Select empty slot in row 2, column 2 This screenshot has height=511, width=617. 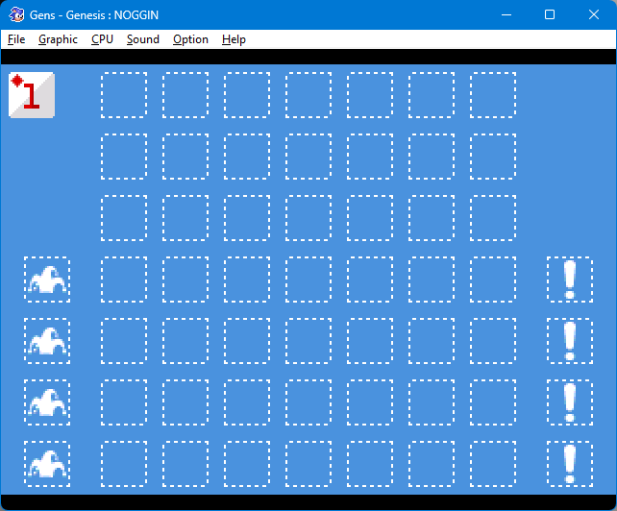tap(185, 157)
